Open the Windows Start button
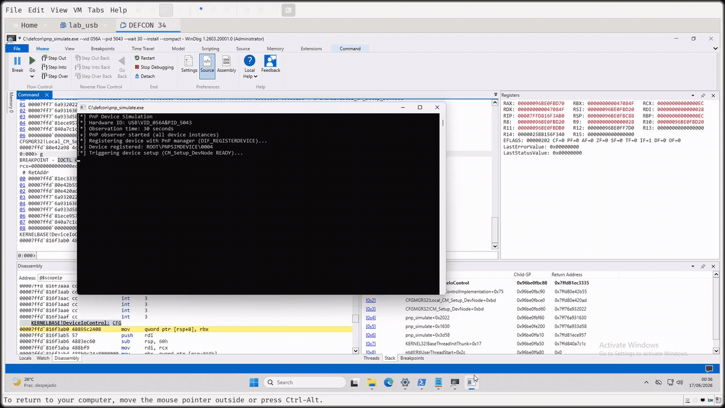The height and width of the screenshot is (408, 725). pos(254,382)
